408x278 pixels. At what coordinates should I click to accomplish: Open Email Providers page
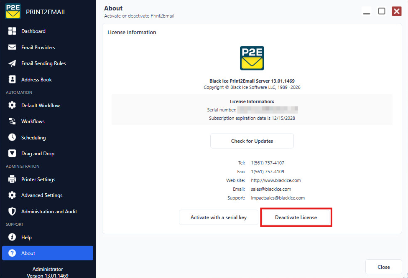48,47
